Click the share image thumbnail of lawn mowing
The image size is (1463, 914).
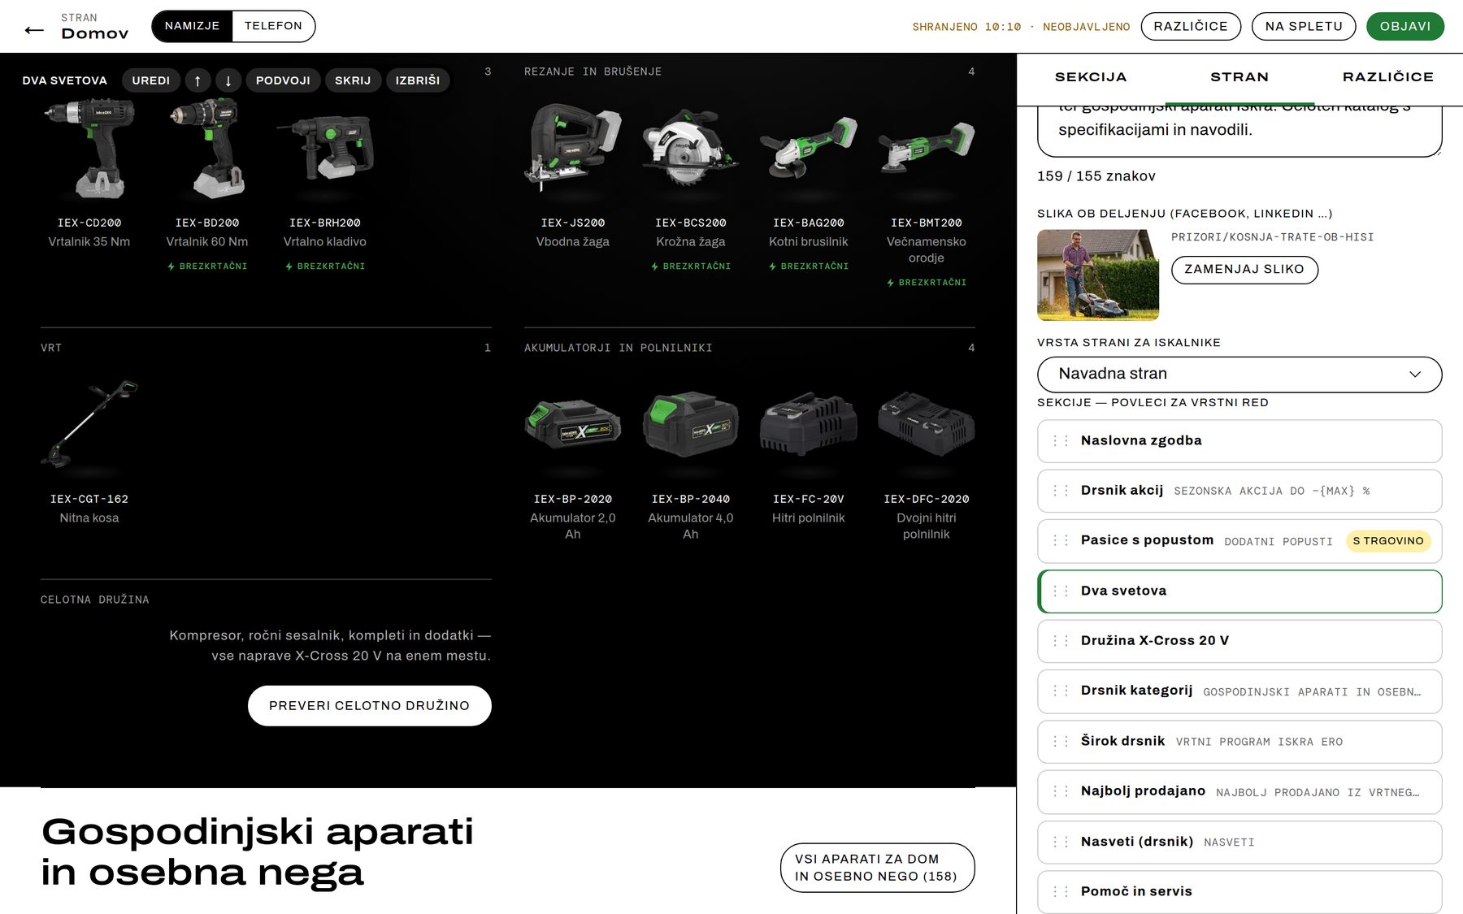click(x=1098, y=275)
